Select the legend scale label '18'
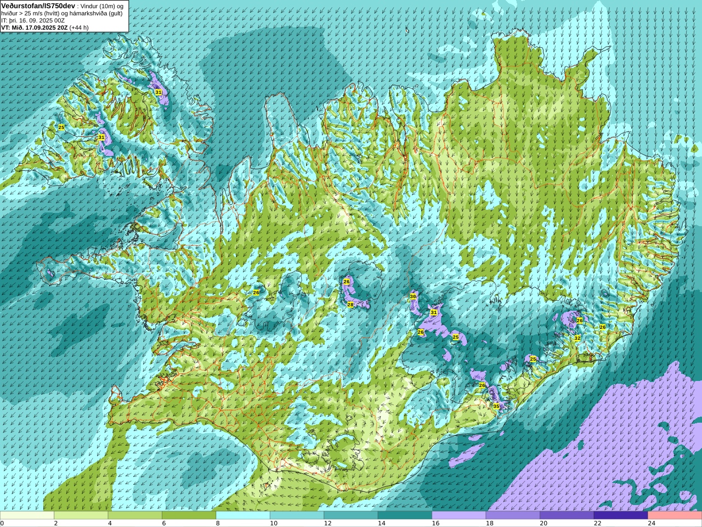 click(490, 523)
